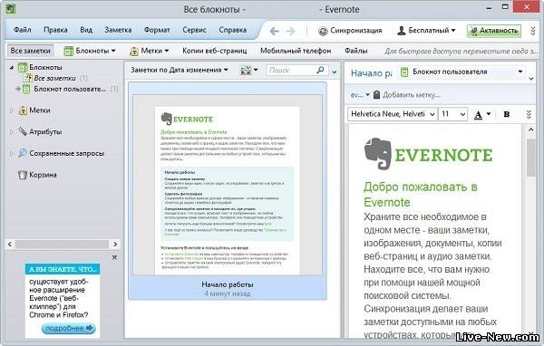Close the А вы знаете tip panel
This screenshot has height=346, width=544.
click(114, 257)
